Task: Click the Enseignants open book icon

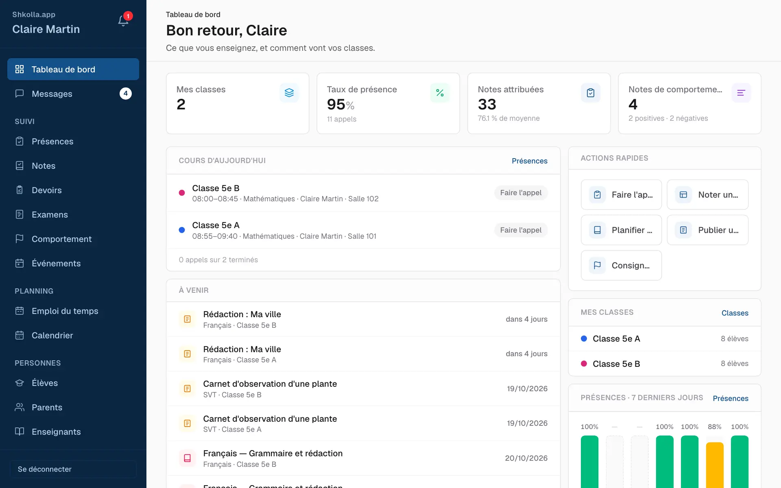Action: (20, 431)
